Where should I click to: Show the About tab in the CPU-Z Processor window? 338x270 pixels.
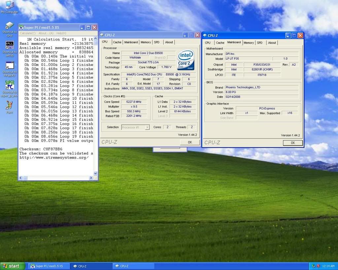(169, 42)
